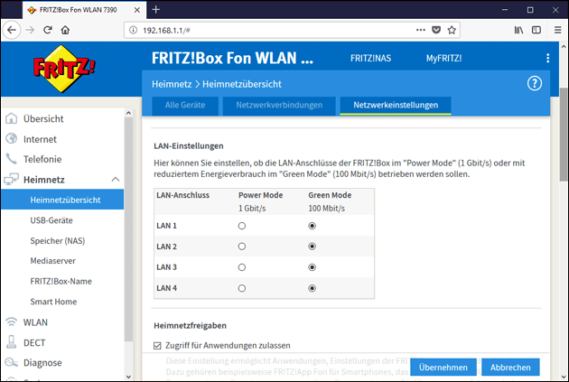Switch to the Alle Geräte tab
The width and height of the screenshot is (569, 382).
[x=185, y=105]
